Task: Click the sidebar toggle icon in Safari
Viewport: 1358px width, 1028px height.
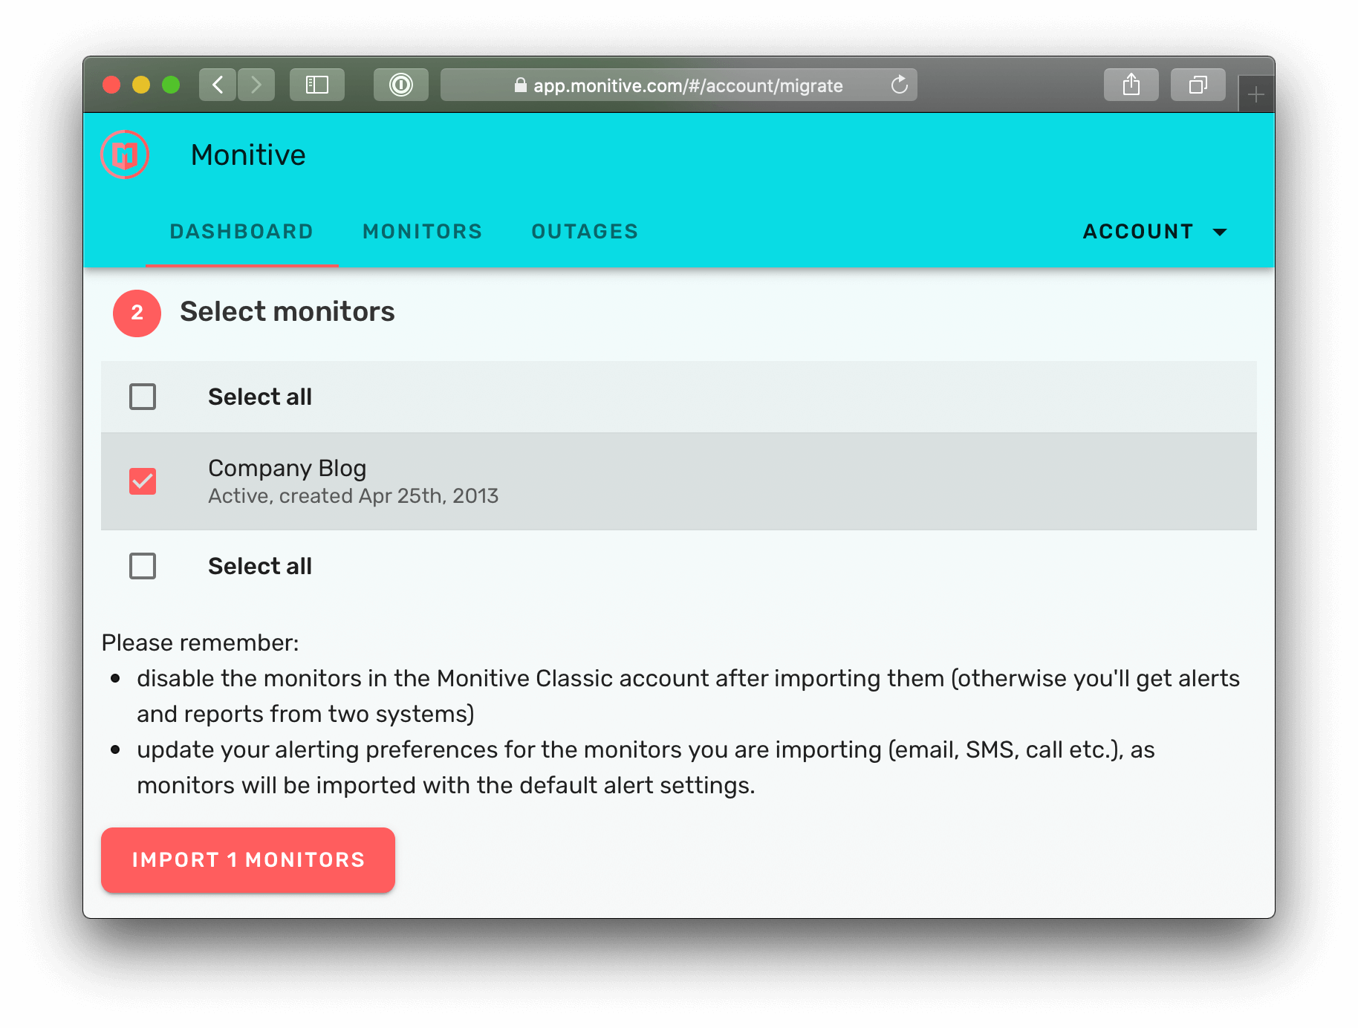Action: click(316, 84)
